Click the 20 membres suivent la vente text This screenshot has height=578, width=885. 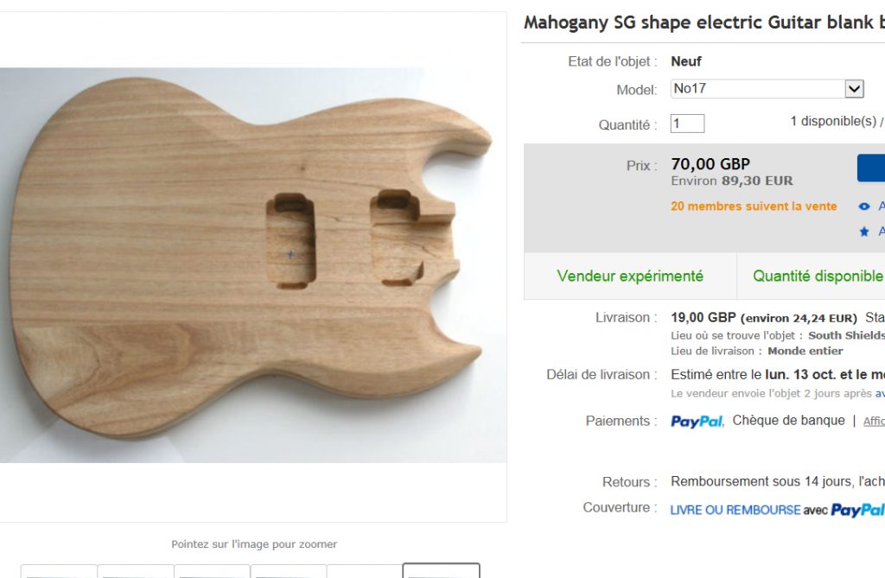(x=754, y=206)
